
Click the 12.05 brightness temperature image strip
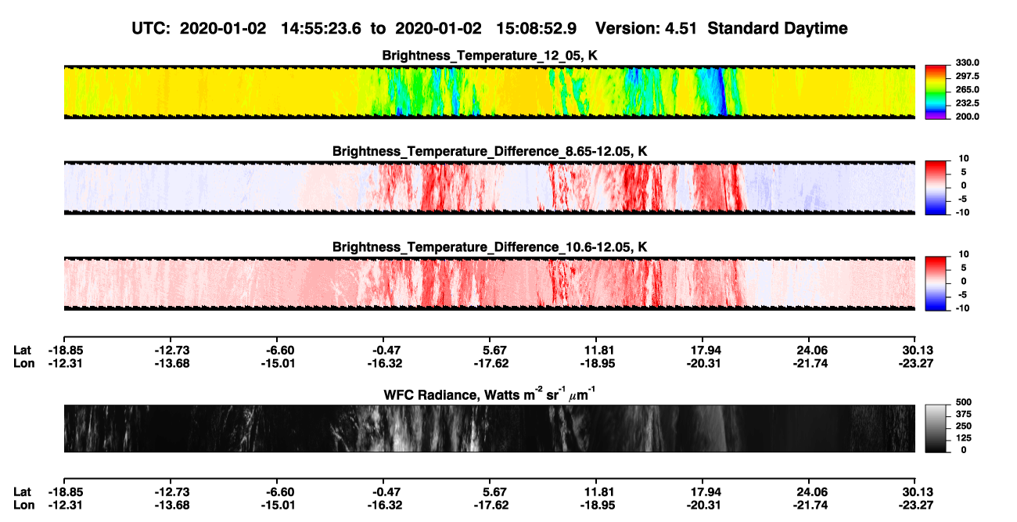[489, 92]
